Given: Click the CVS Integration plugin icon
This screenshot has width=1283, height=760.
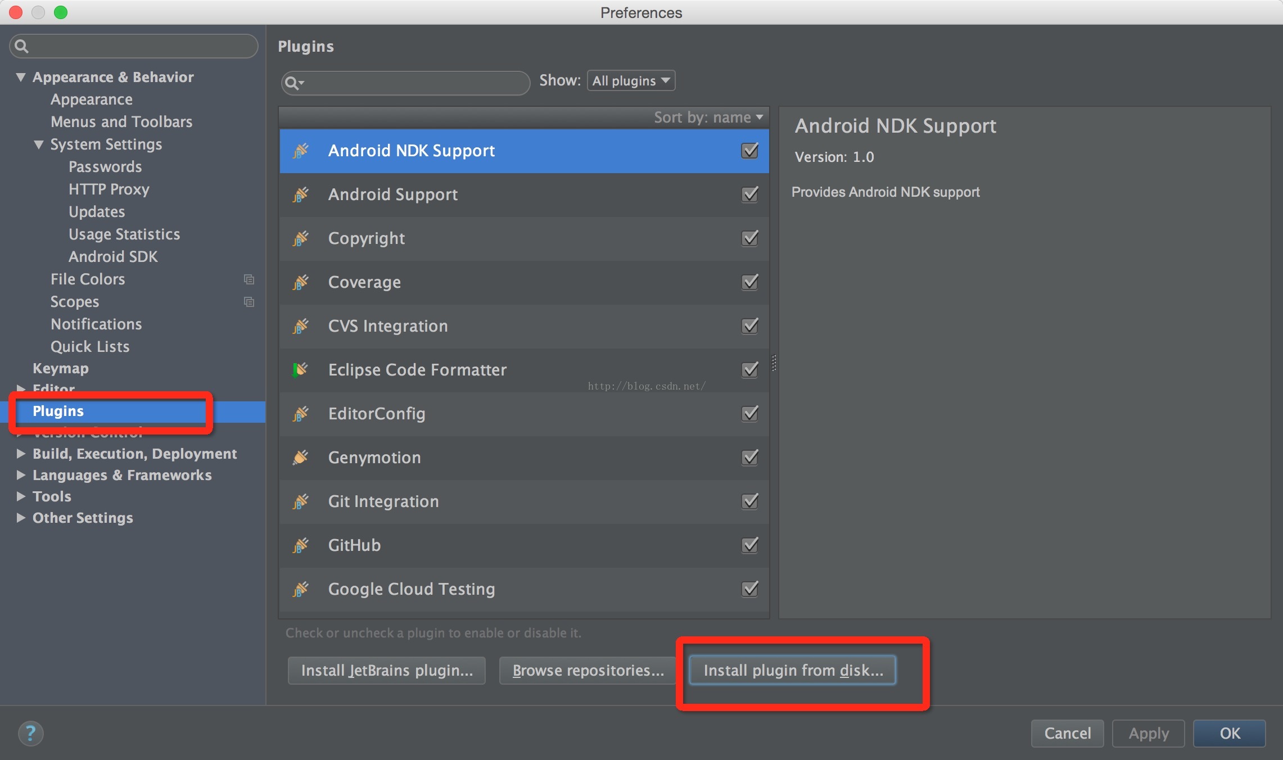Looking at the screenshot, I should point(301,326).
